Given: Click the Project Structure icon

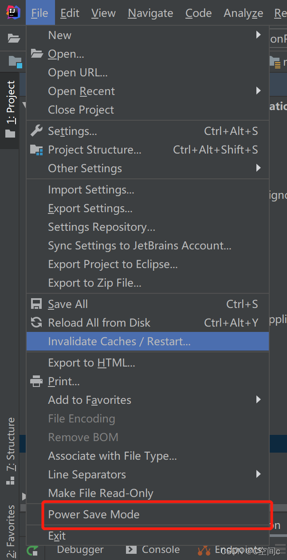Looking at the screenshot, I should (x=36, y=150).
